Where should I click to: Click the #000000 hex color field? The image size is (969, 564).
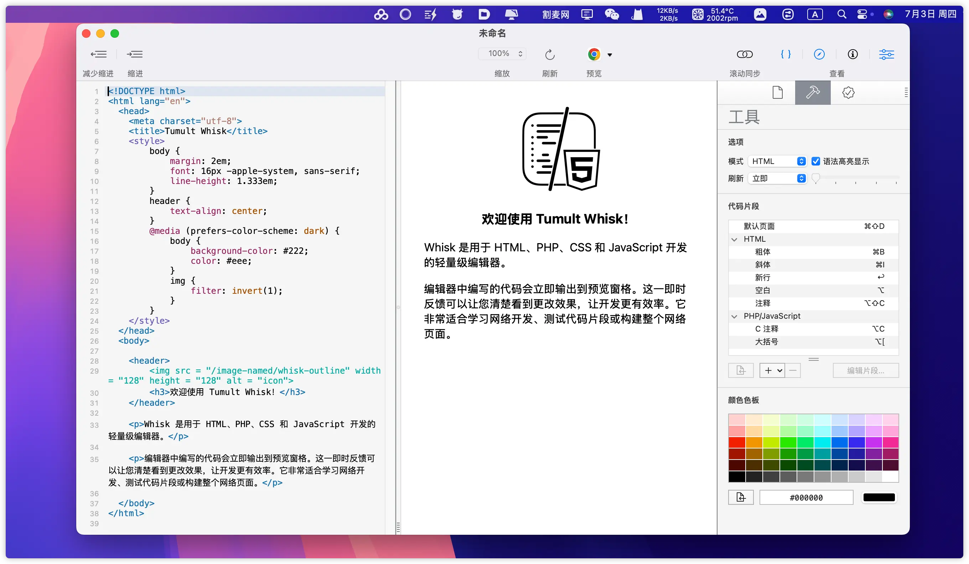(x=806, y=497)
